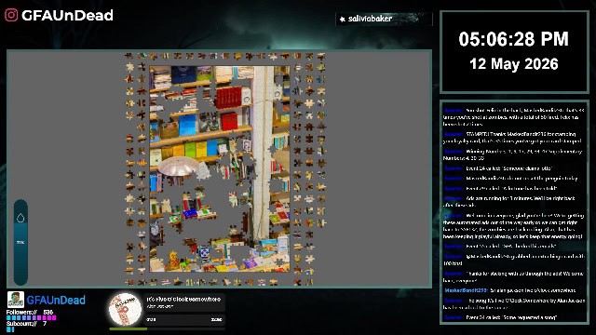Click the saliviabaker recent follower label
This screenshot has height=335, width=596.
click(370, 19)
